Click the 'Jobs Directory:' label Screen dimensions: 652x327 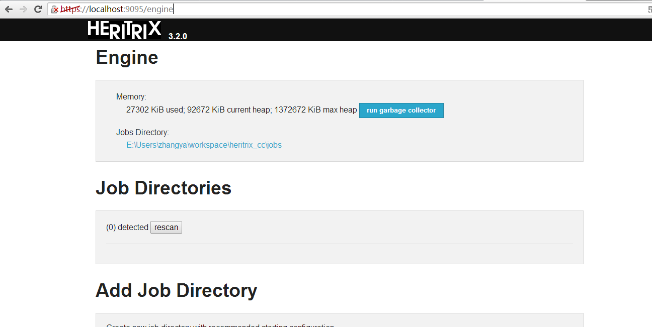[x=143, y=133]
